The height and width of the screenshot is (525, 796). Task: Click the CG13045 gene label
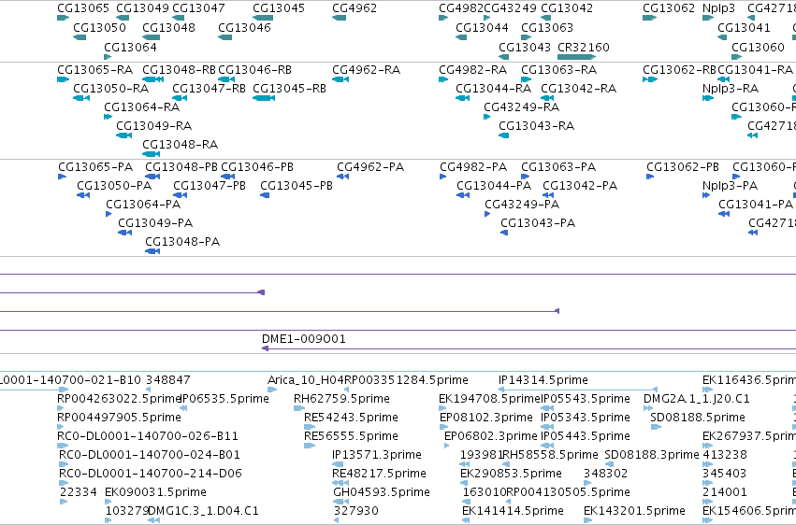tap(279, 8)
